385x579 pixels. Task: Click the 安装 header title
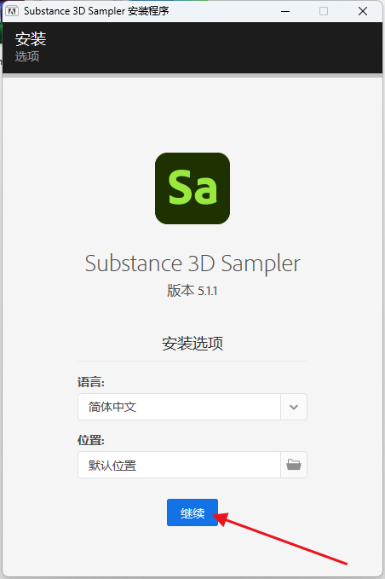[x=31, y=38]
